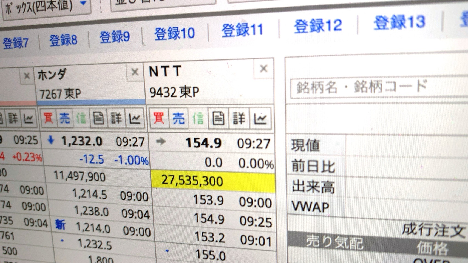Click the blue 売 sell button for ホンダ
468x263 pixels.
[65, 118]
